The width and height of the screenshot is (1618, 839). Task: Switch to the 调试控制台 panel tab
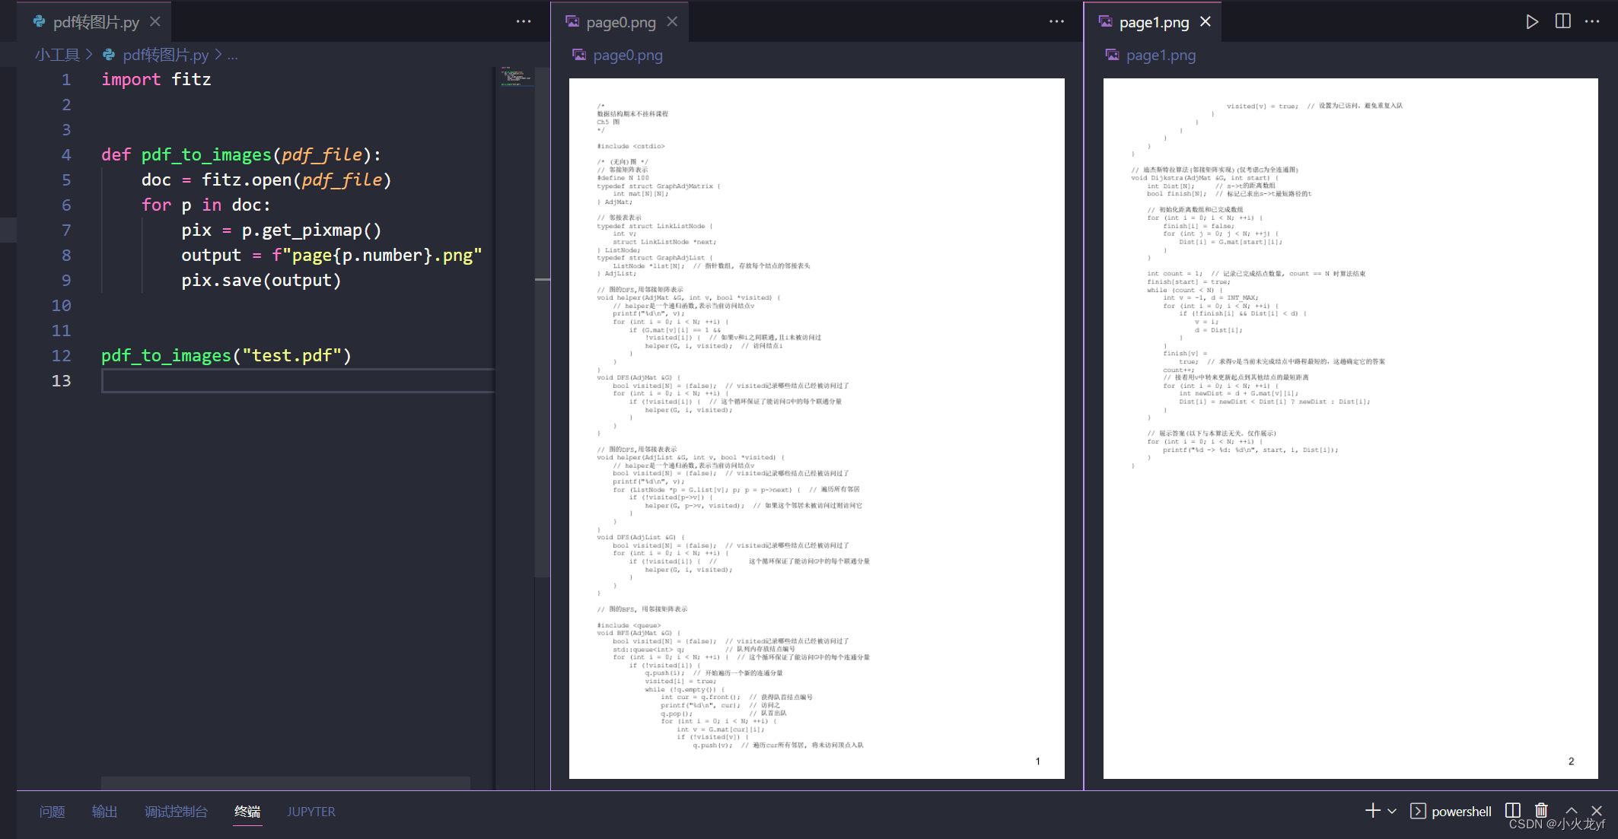click(x=176, y=812)
